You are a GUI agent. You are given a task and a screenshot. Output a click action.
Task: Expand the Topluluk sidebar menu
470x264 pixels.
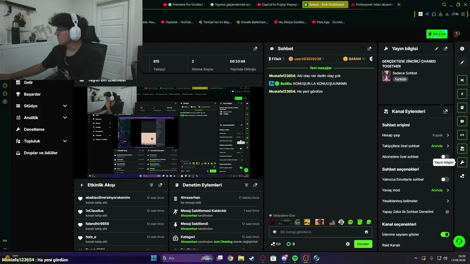pyautogui.click(x=65, y=141)
